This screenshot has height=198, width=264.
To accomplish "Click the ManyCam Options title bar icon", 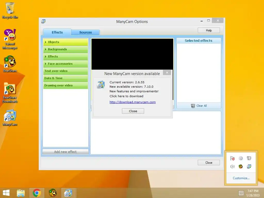I will 43,21.
